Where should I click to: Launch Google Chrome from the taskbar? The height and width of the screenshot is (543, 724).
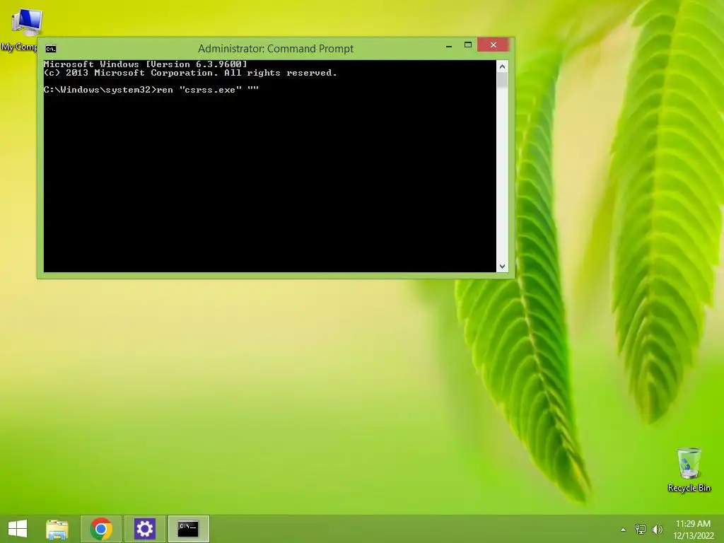click(101, 529)
